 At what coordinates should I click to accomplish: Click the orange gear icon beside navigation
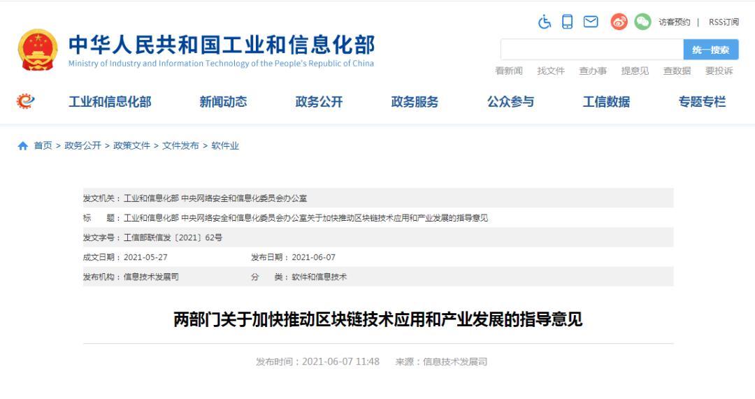click(25, 101)
